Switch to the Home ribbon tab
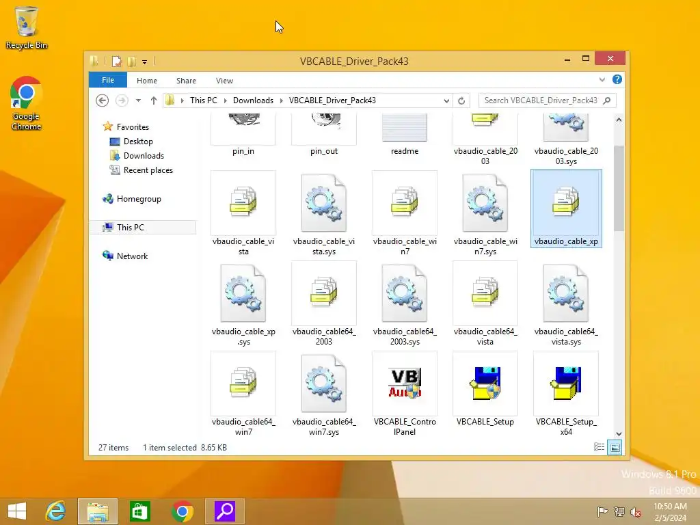The height and width of the screenshot is (525, 700). pos(147,81)
